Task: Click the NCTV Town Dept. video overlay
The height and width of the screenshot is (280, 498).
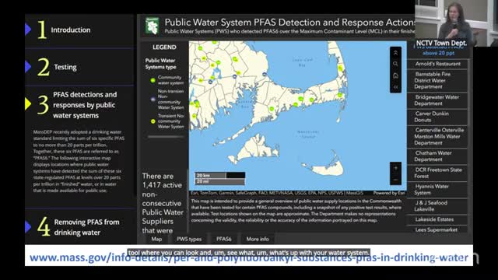Action: [457, 23]
